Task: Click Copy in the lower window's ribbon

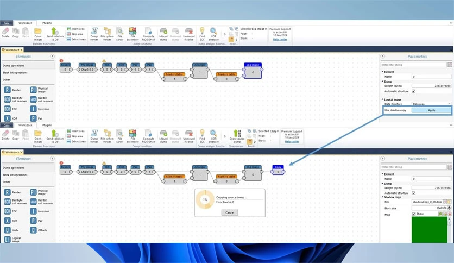Action: point(16,135)
